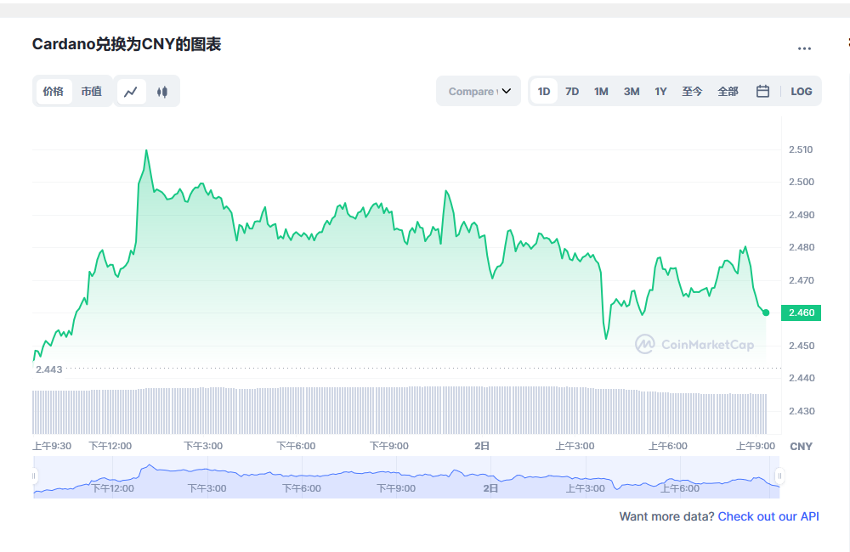Switch to the 7D tab

pyautogui.click(x=571, y=91)
